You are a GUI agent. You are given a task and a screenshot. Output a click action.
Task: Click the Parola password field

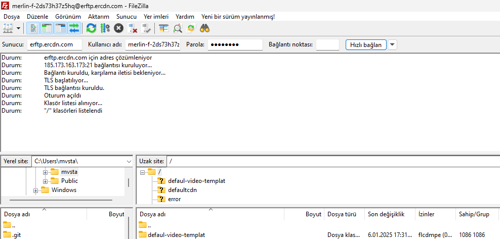pyautogui.click(x=235, y=45)
